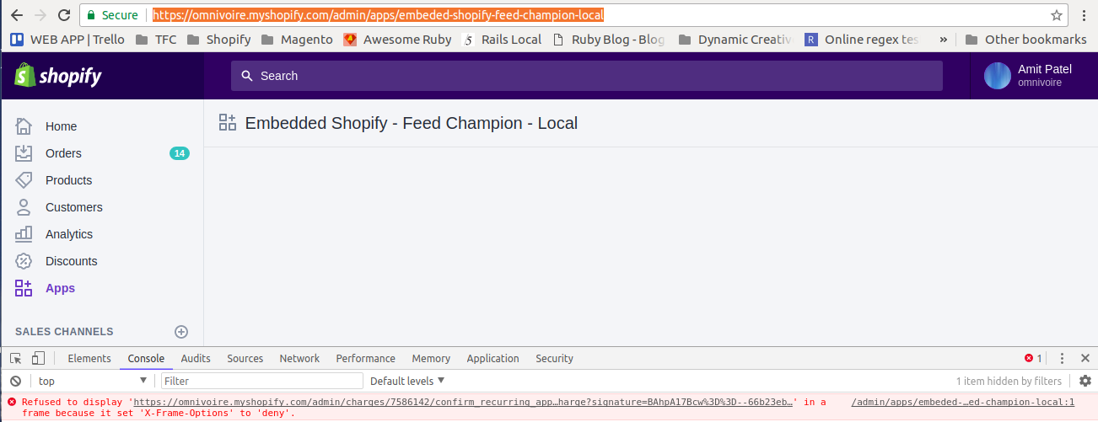Click the Orders inbox icon

point(24,153)
